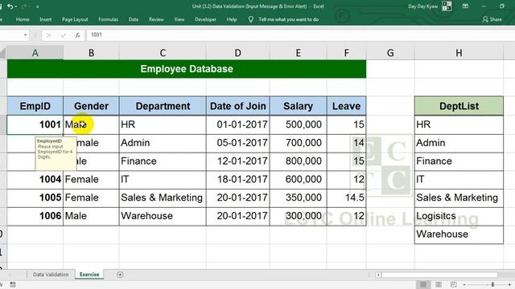Click the 14.5 leave cell
This screenshot has height=289, width=515.
[x=347, y=197]
